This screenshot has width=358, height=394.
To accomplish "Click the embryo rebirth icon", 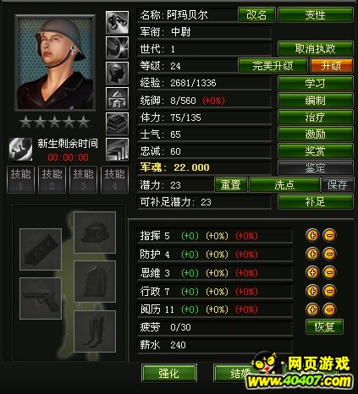I will pyautogui.click(x=20, y=149).
